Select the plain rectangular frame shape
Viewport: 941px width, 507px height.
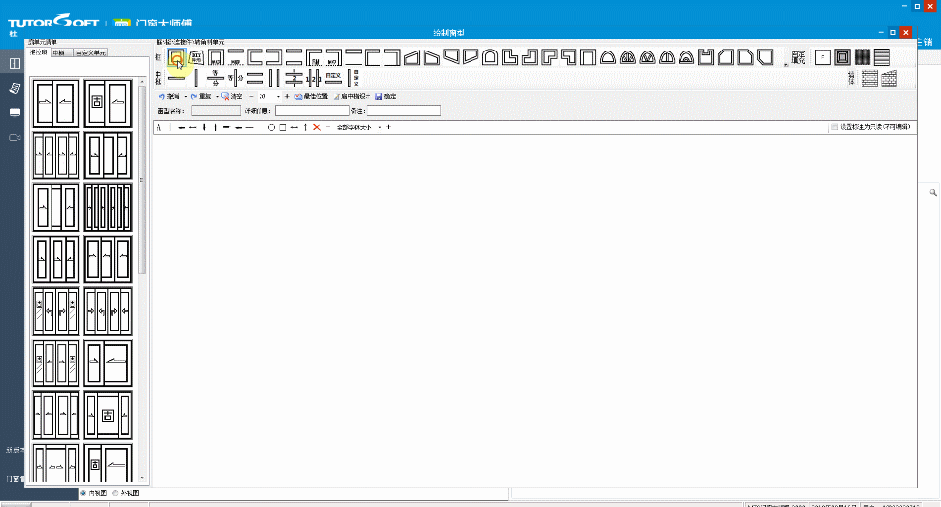coord(176,58)
